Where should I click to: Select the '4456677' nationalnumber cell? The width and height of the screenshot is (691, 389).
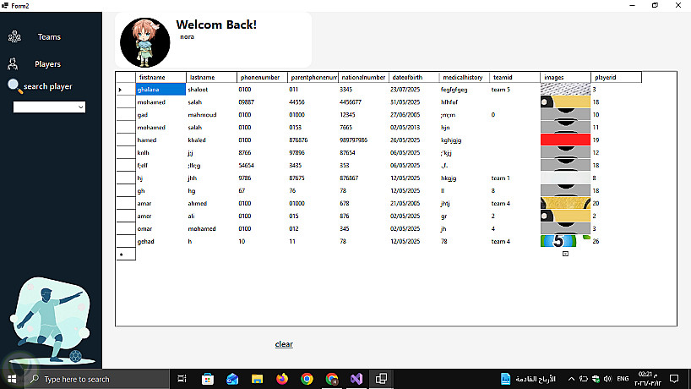click(363, 102)
